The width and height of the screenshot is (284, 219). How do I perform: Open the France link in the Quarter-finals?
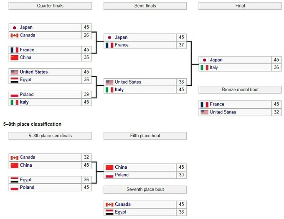(27, 50)
